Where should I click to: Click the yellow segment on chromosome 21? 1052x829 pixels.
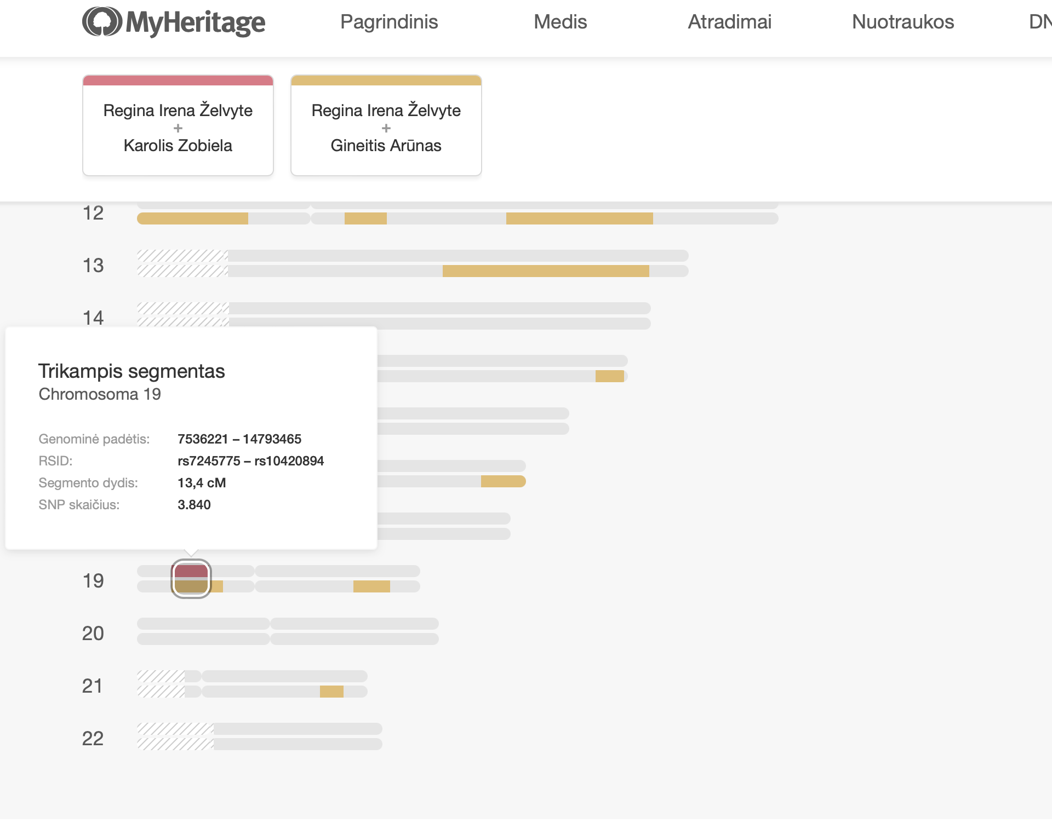pos(331,692)
